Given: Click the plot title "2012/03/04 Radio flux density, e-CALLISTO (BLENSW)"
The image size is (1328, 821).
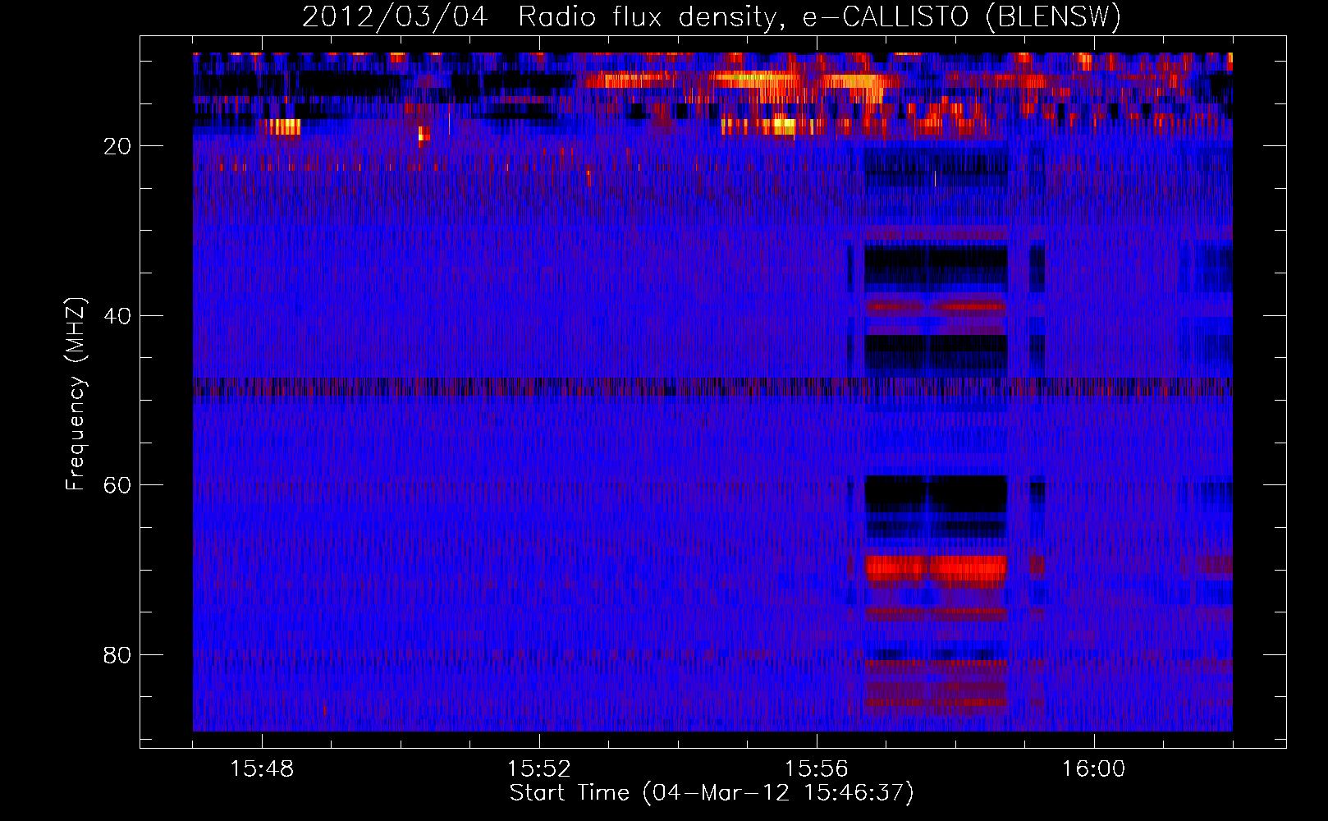Looking at the screenshot, I should click(x=712, y=16).
